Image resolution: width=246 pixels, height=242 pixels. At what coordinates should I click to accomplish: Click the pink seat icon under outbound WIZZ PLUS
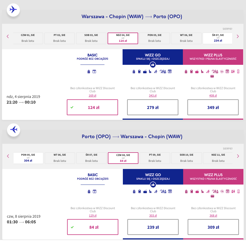pos(202,72)
